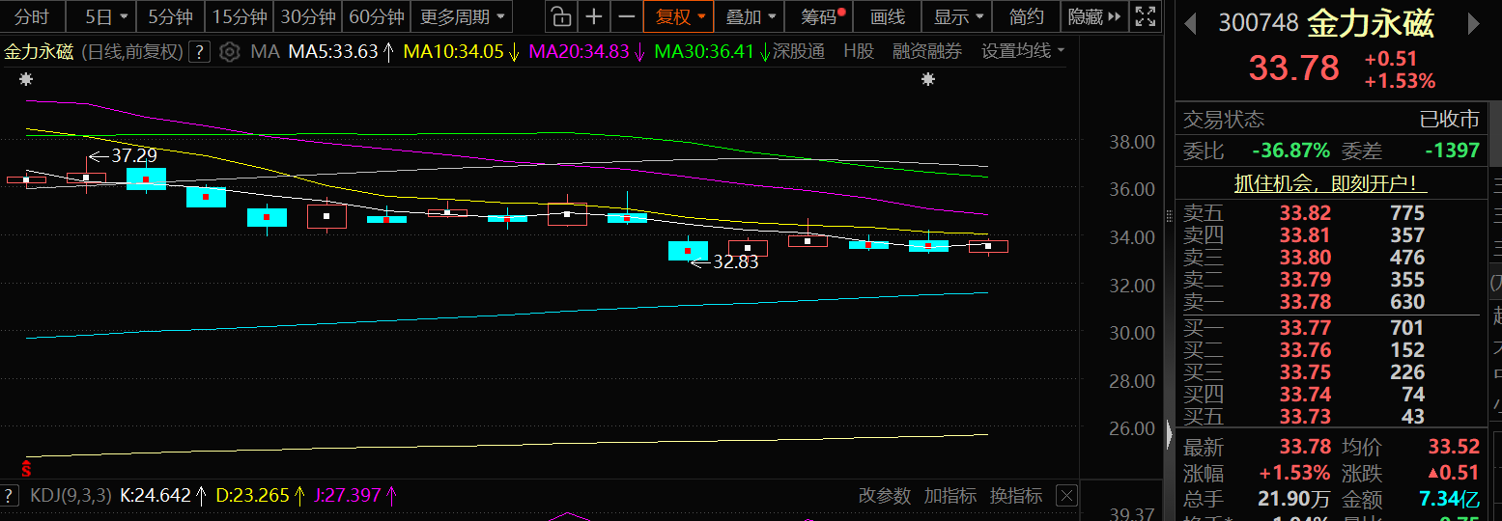Go to previous stock with left arrow
1502x521 pixels.
pyautogui.click(x=1190, y=23)
